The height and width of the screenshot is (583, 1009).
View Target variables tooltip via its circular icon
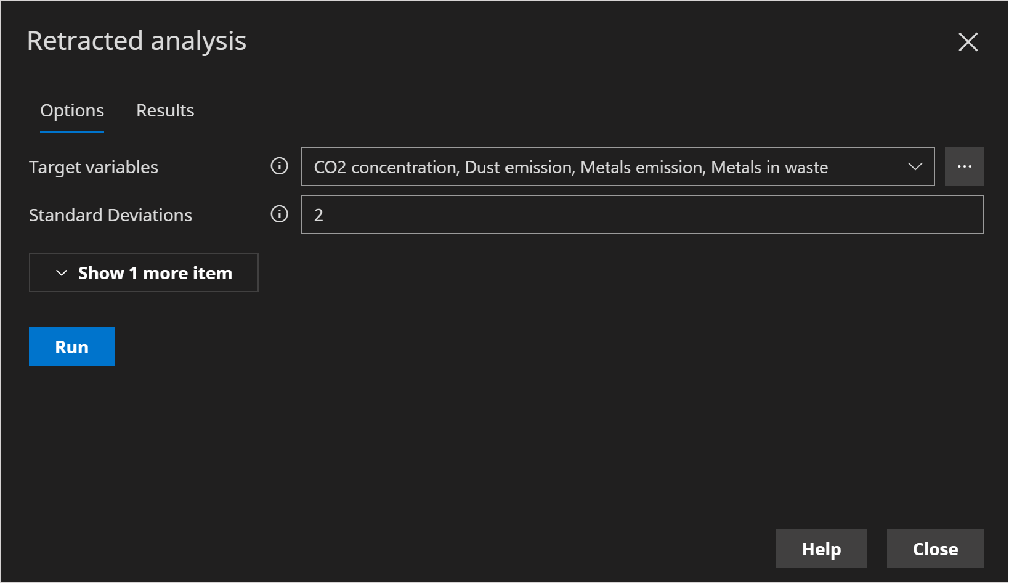click(x=279, y=166)
